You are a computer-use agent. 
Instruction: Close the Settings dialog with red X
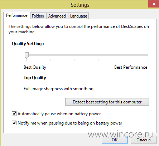154,4
